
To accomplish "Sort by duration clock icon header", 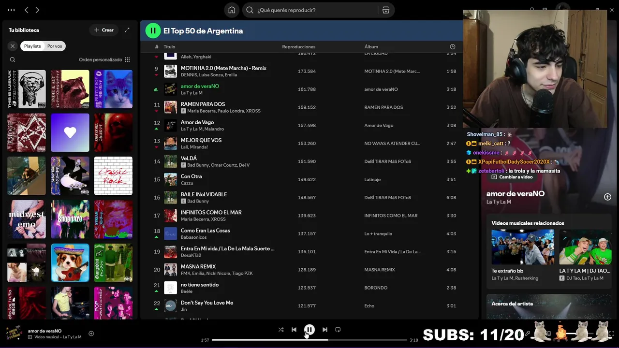I will click(x=453, y=47).
